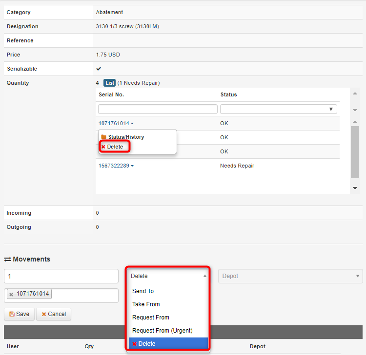This screenshot has width=366, height=355.
Task: Select Send To in movement list
Action: [143, 291]
